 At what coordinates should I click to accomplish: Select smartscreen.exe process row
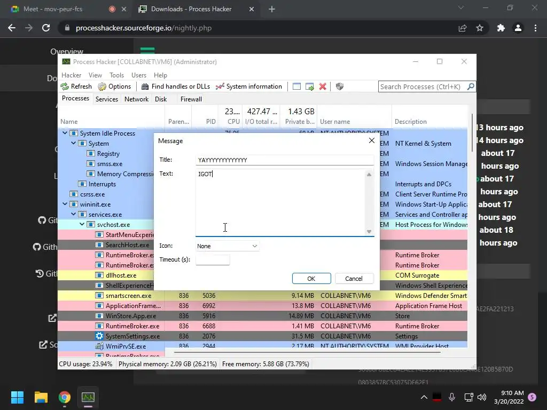pyautogui.click(x=262, y=295)
